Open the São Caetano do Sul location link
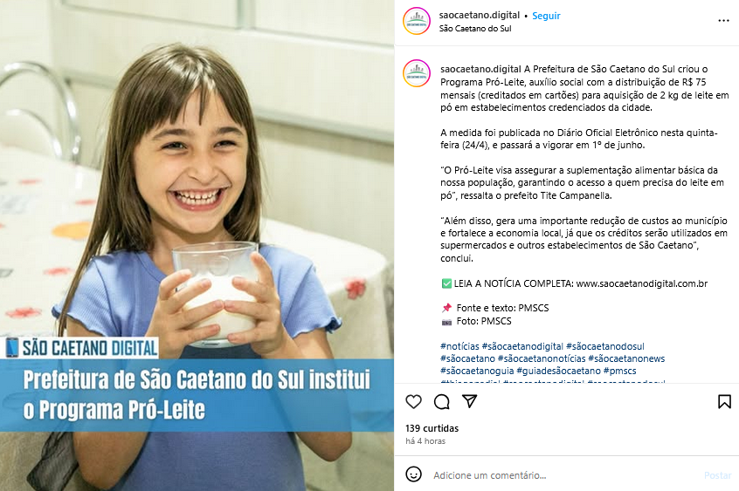 click(475, 28)
